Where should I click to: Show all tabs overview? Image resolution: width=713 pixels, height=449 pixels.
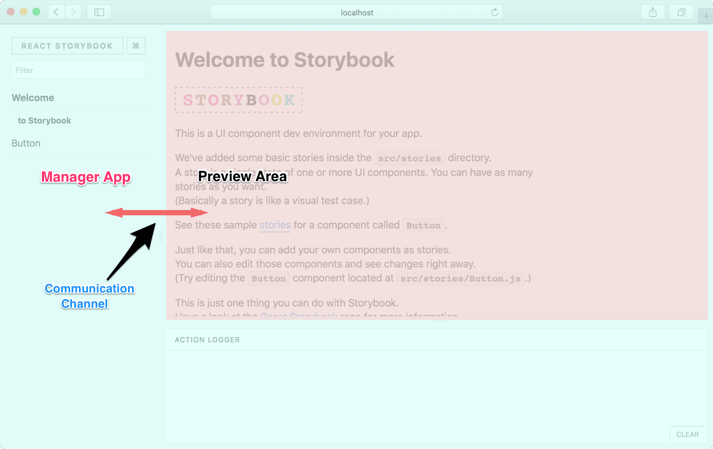point(681,12)
